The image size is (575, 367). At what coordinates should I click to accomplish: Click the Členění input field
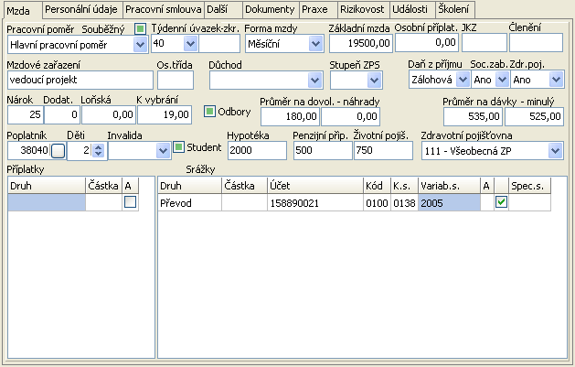pos(536,43)
